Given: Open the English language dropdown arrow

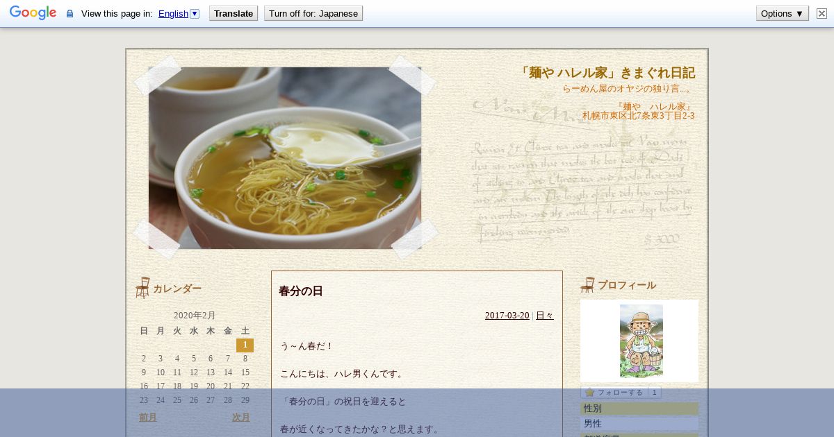Looking at the screenshot, I should [x=195, y=13].
